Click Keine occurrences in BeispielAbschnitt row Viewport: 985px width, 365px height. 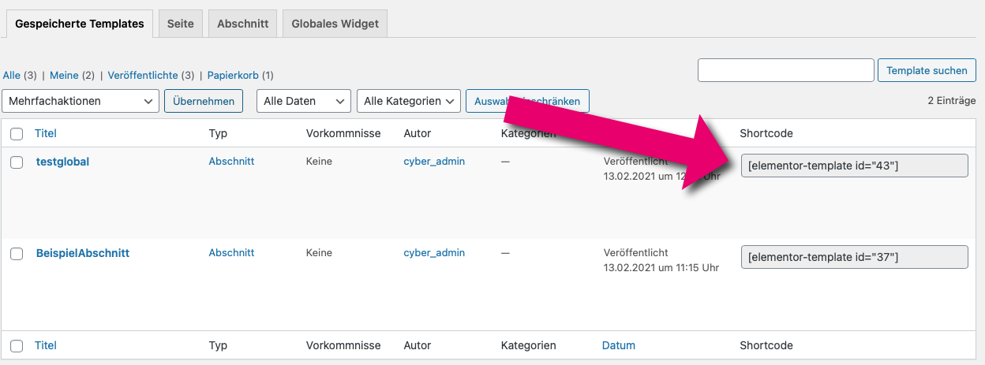point(319,253)
